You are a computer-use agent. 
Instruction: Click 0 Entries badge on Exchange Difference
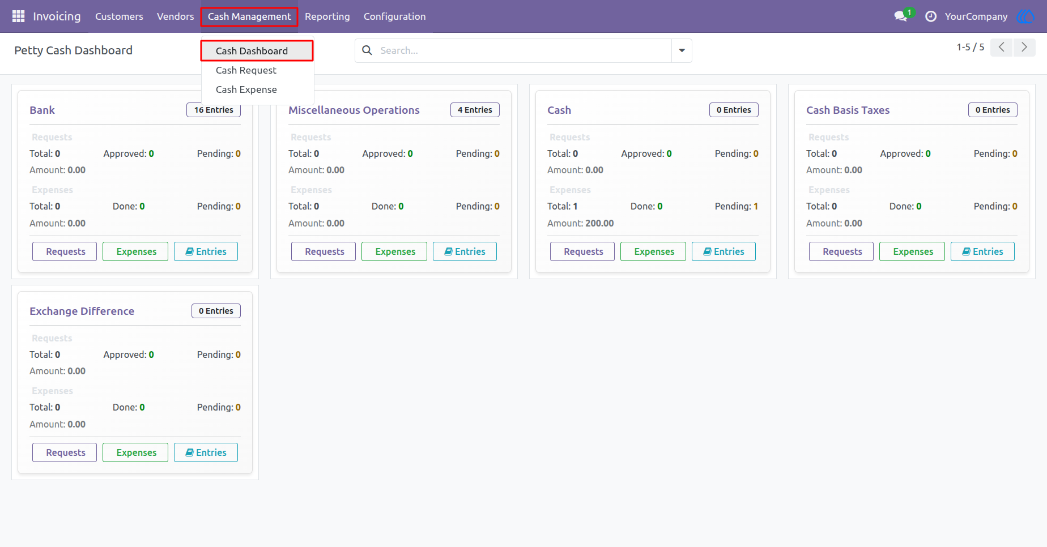216,311
